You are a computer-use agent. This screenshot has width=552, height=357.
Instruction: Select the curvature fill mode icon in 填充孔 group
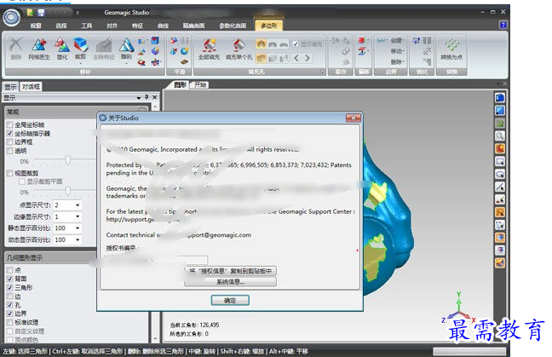click(x=261, y=44)
